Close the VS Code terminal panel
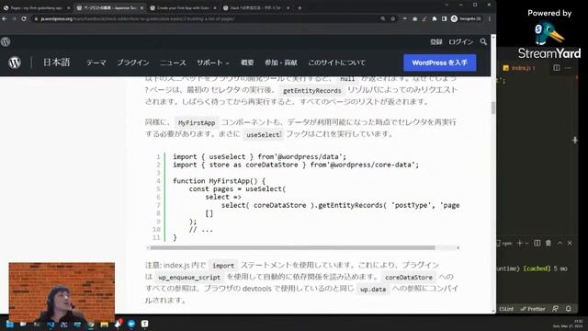This screenshot has width=588, height=331. tap(570, 243)
